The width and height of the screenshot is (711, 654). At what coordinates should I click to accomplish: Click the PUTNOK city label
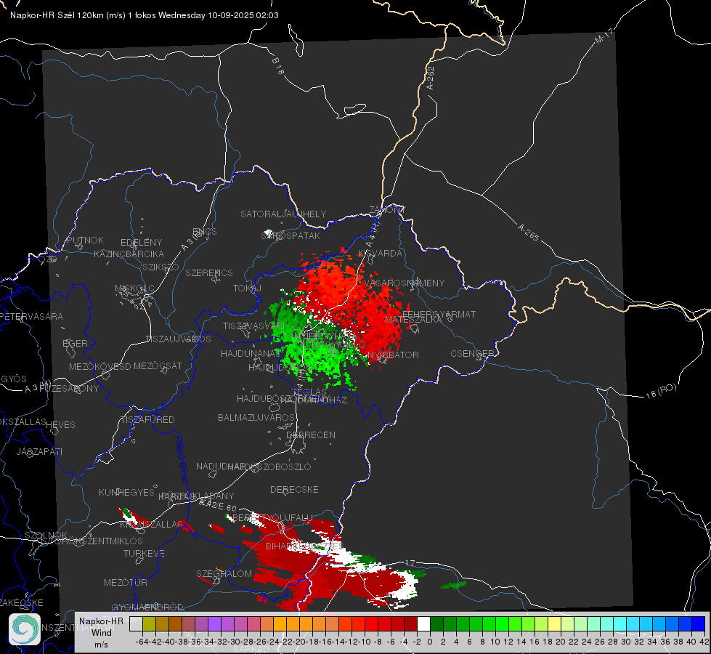click(85, 240)
